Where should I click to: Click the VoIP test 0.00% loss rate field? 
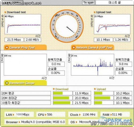(x=124, y=73)
